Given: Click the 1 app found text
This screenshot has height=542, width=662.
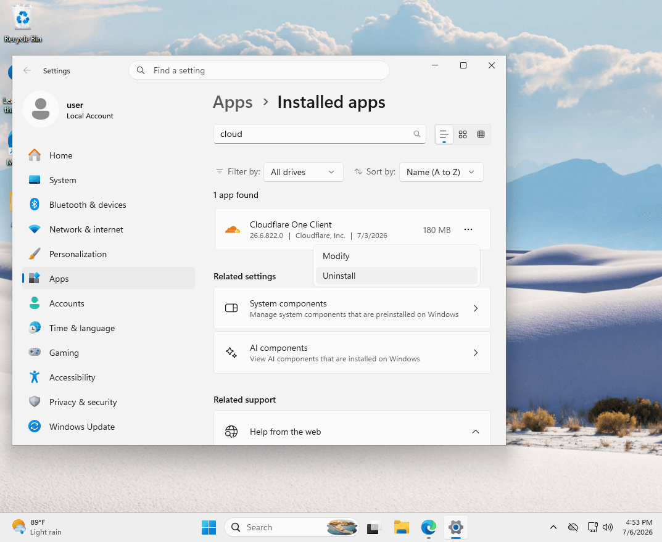Looking at the screenshot, I should click(x=236, y=195).
